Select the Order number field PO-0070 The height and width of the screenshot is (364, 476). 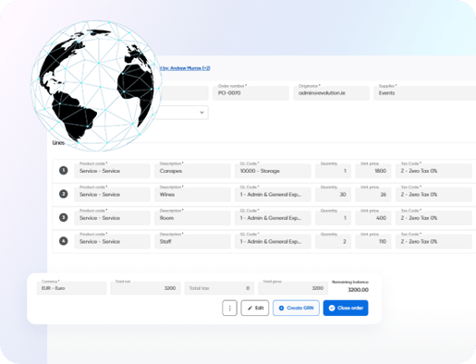point(250,93)
